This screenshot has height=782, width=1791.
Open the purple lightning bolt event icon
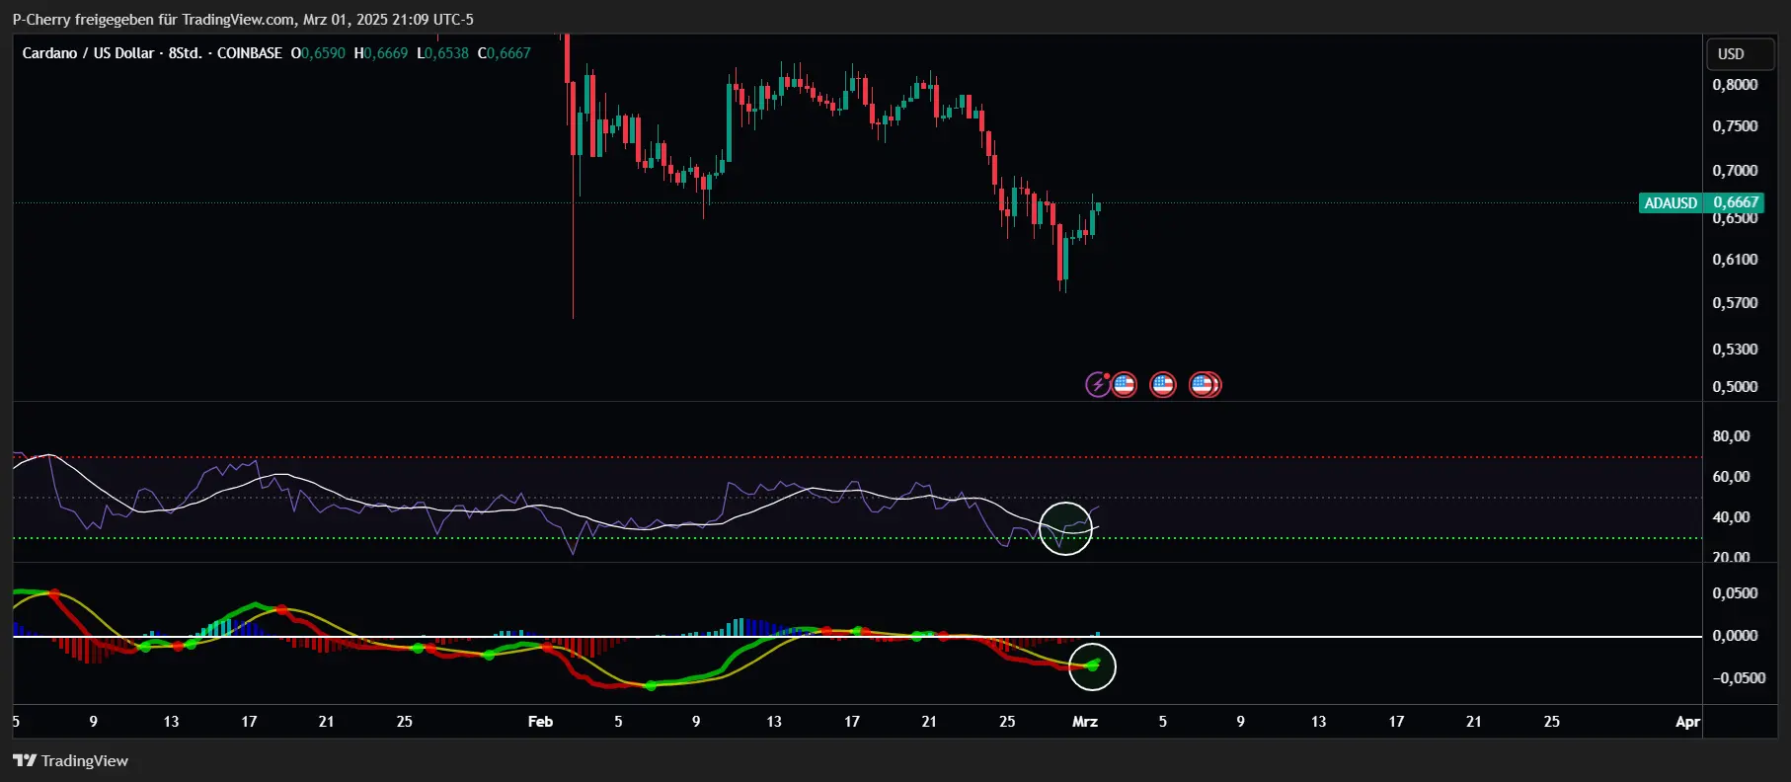(x=1098, y=384)
